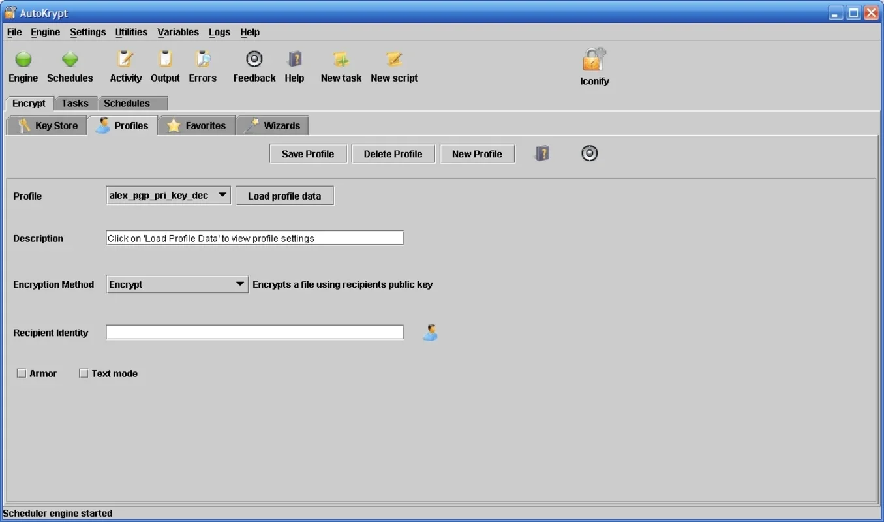Minimize the AutoKrypt window

click(x=836, y=13)
